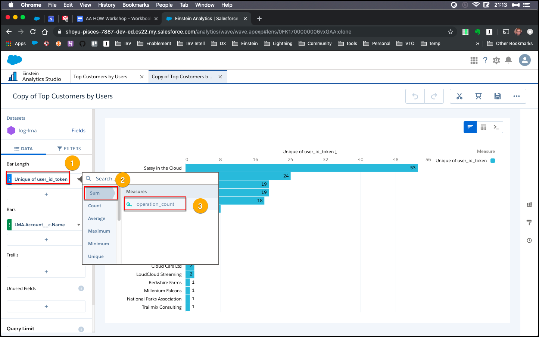Close the Copy of Top Customers tab

pos(220,77)
